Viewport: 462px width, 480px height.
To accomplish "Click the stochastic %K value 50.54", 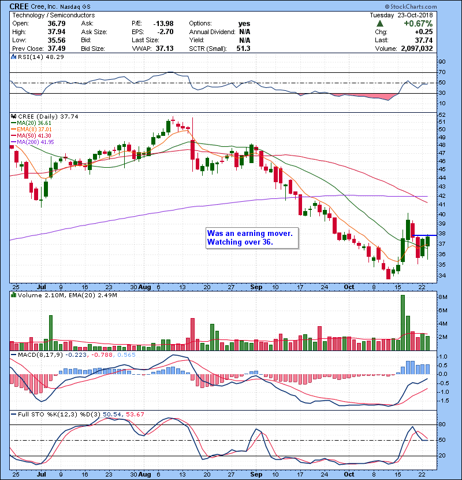I will 112,415.
